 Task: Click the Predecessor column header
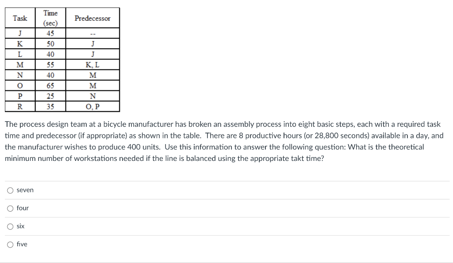click(92, 18)
